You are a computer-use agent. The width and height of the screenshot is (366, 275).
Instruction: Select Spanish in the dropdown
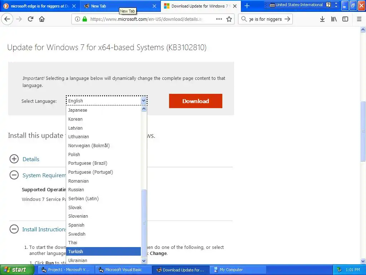tap(103, 225)
